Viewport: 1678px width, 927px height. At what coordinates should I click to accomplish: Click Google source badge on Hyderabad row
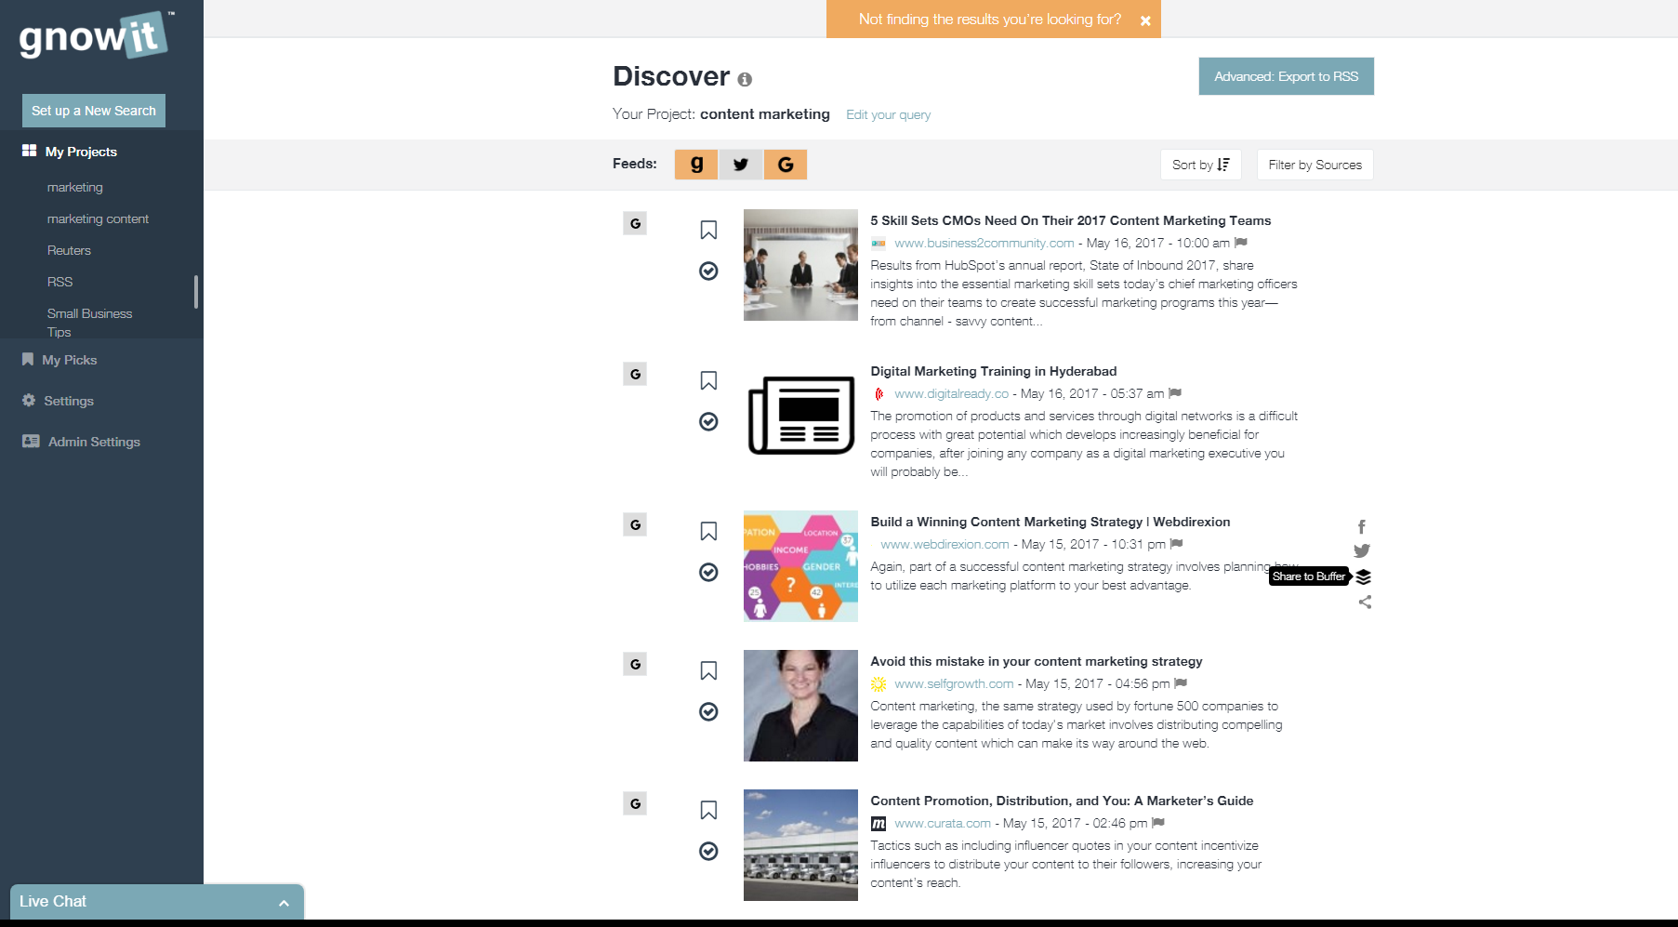pos(635,374)
